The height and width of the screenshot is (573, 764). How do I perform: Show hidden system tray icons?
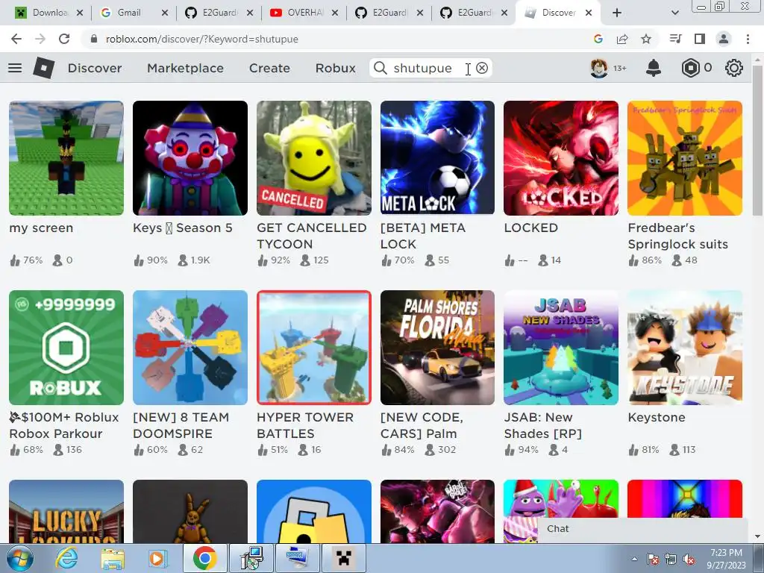tap(634, 559)
